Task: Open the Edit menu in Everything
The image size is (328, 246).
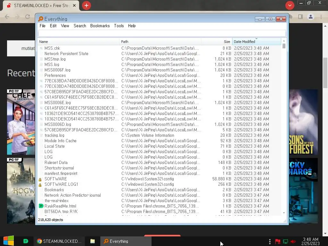Action: pos(53,26)
